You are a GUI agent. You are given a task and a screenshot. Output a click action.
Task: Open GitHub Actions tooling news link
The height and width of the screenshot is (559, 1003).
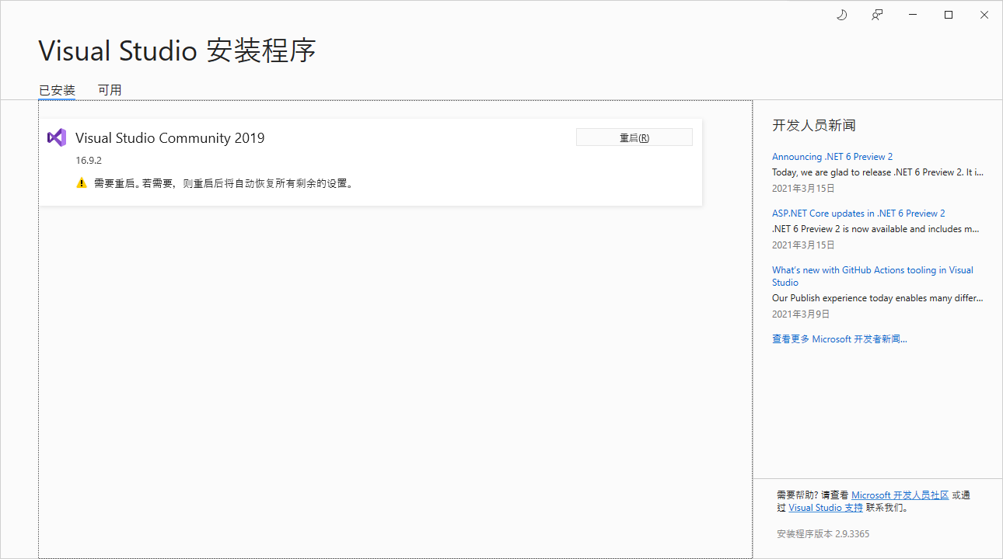click(872, 276)
